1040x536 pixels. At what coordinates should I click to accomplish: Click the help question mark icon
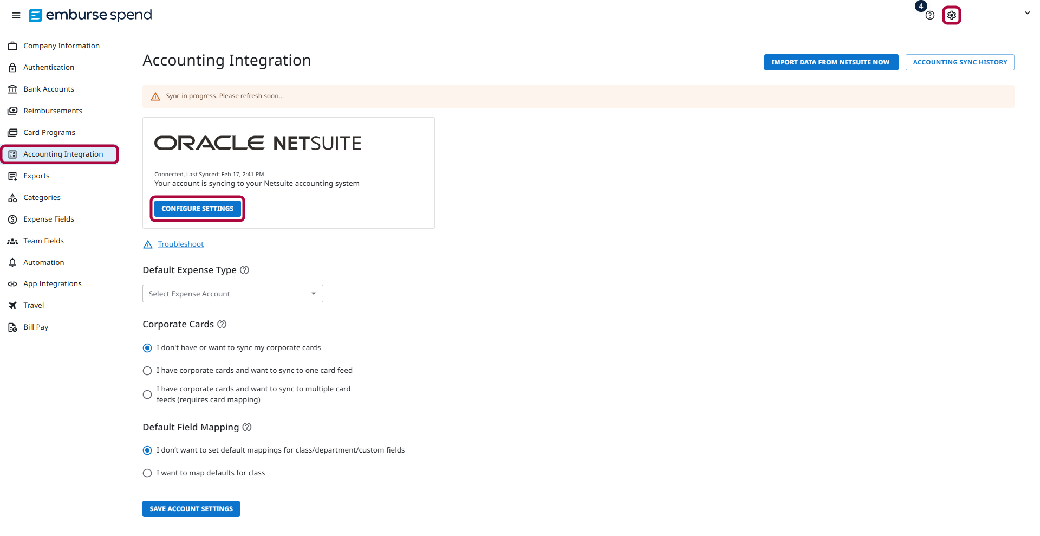(x=929, y=16)
